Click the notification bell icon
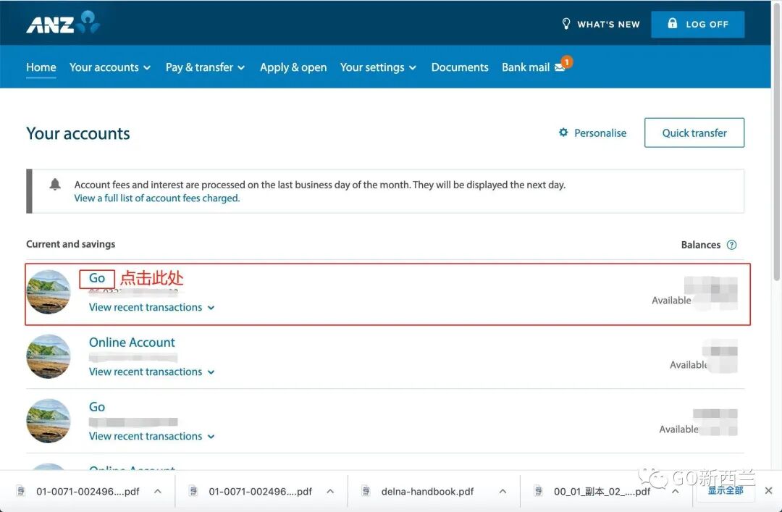Screen dimensions: 782x512 pos(55,184)
